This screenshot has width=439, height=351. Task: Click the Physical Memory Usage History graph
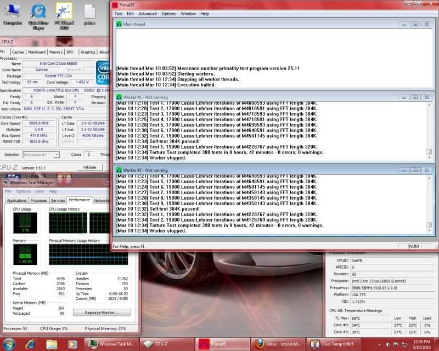click(x=88, y=254)
